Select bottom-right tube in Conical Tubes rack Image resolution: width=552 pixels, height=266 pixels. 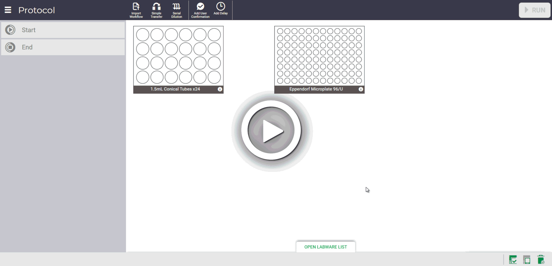214,77
